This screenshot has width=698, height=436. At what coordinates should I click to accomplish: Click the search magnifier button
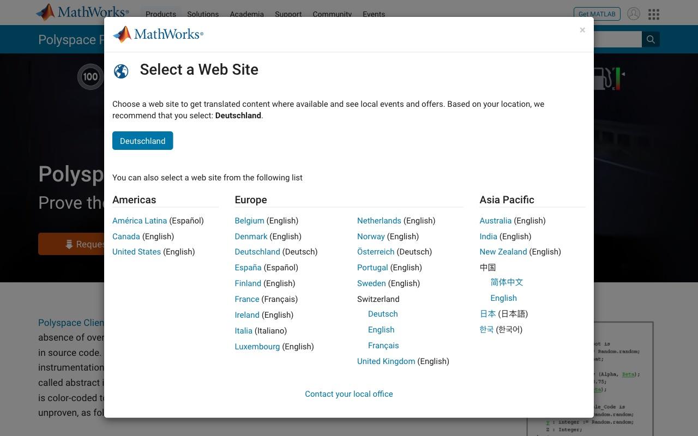point(651,39)
